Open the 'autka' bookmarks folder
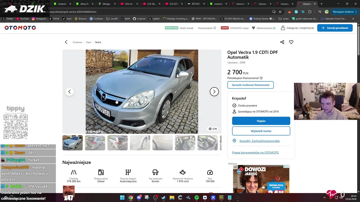 point(283,19)
